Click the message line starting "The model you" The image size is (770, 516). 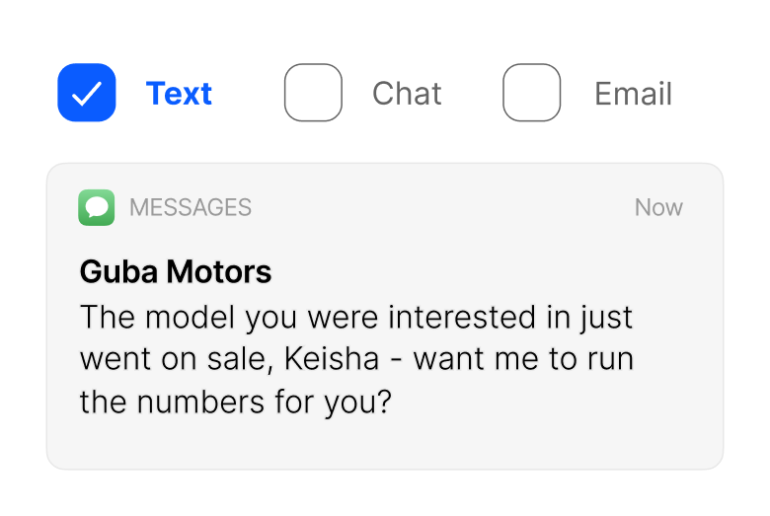(x=356, y=318)
